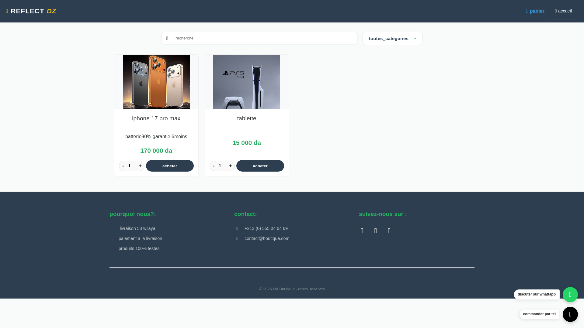Select the batterie90%,garantie 6moins description
The width and height of the screenshot is (584, 328).
coord(156,137)
